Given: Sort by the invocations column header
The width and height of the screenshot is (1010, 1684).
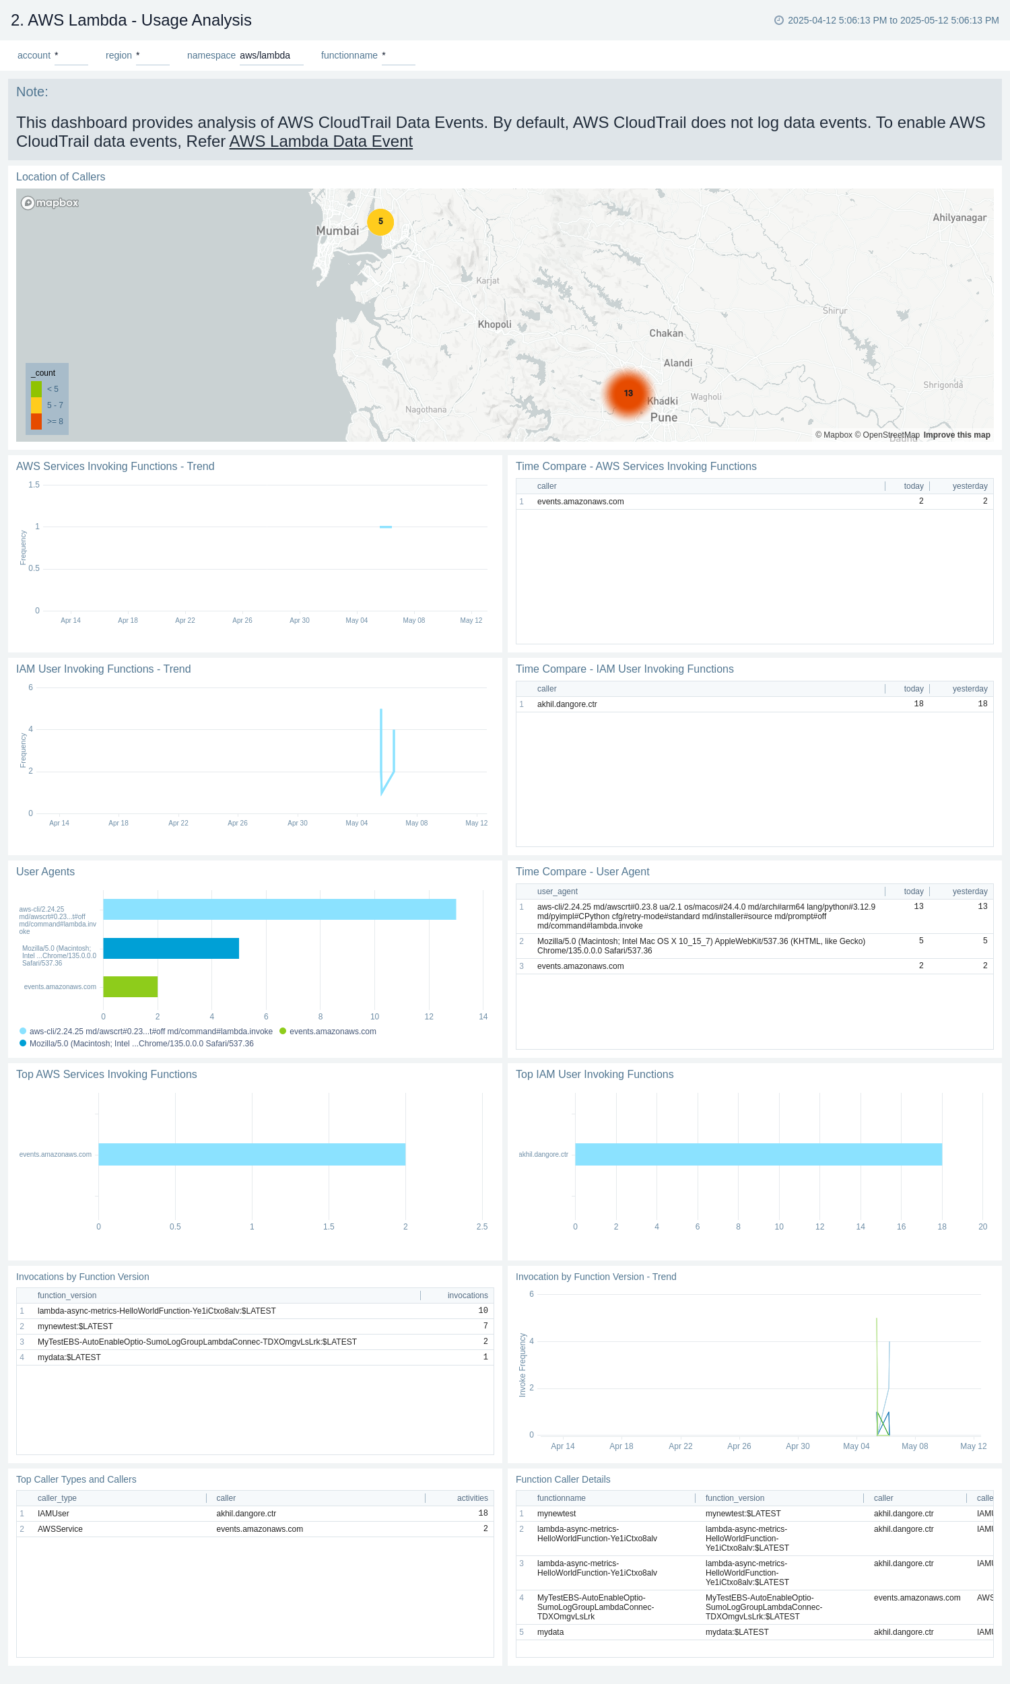Looking at the screenshot, I should 467,1295.
